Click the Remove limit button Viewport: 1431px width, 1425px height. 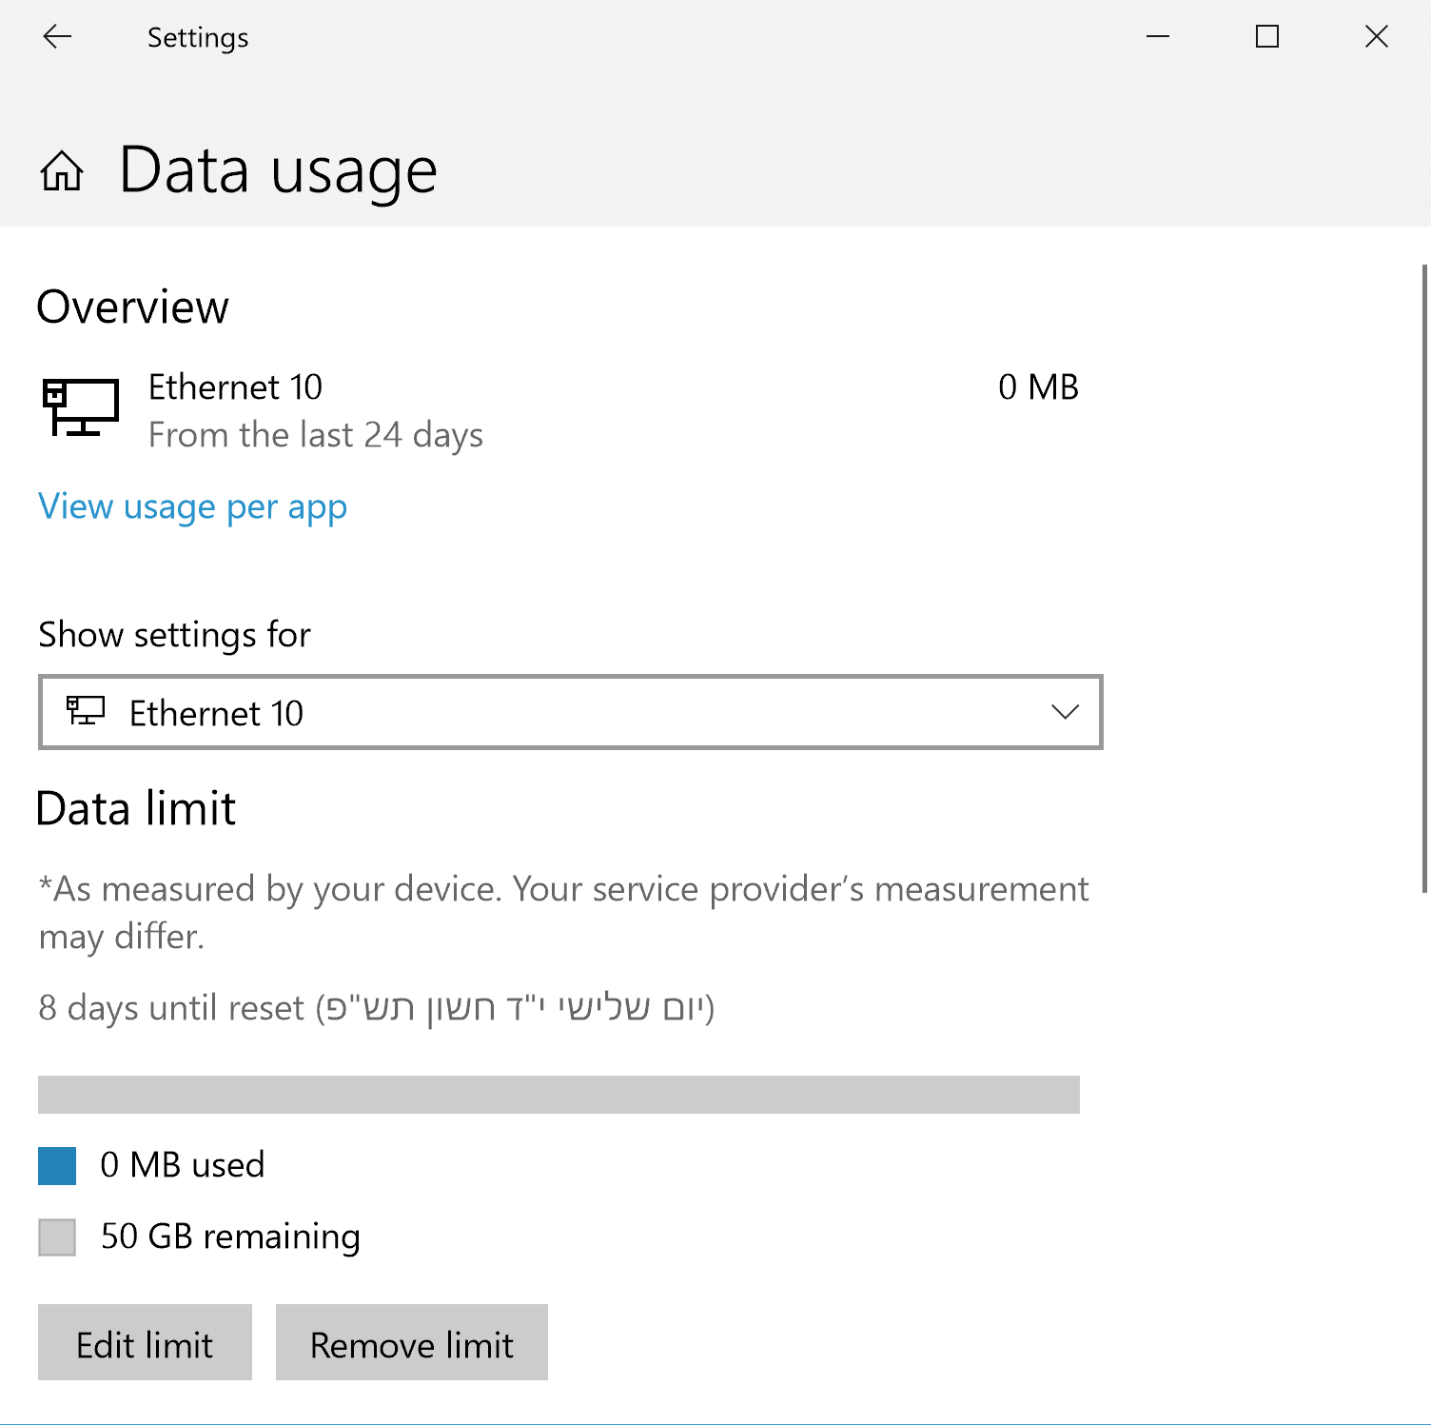(x=412, y=1342)
